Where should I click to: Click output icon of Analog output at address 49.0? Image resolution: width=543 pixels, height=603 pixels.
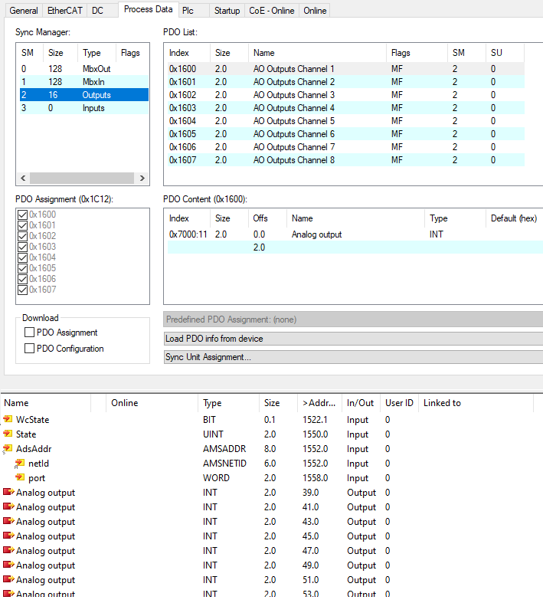[8, 565]
